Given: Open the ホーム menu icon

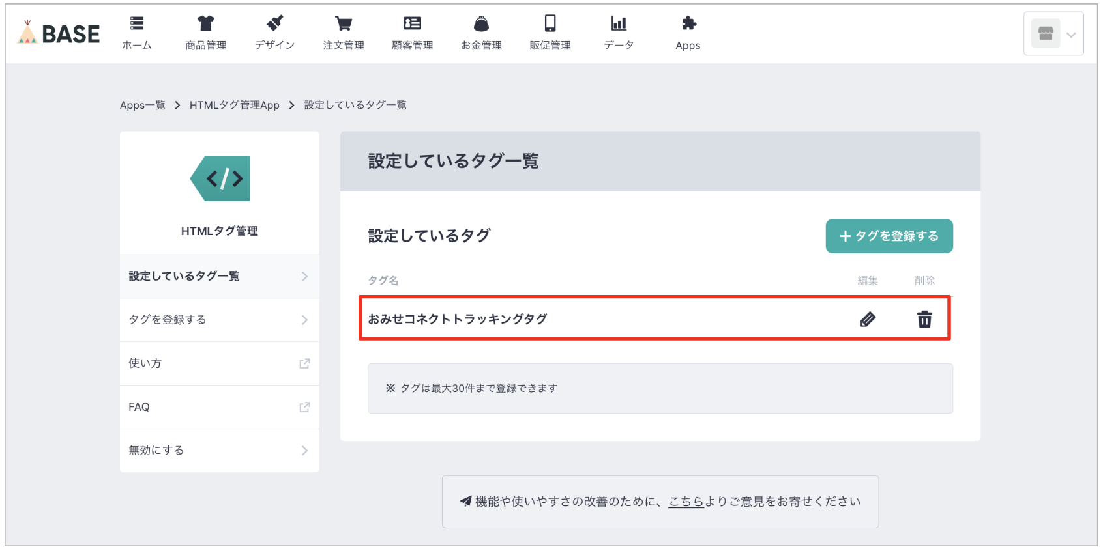Looking at the screenshot, I should tap(137, 23).
